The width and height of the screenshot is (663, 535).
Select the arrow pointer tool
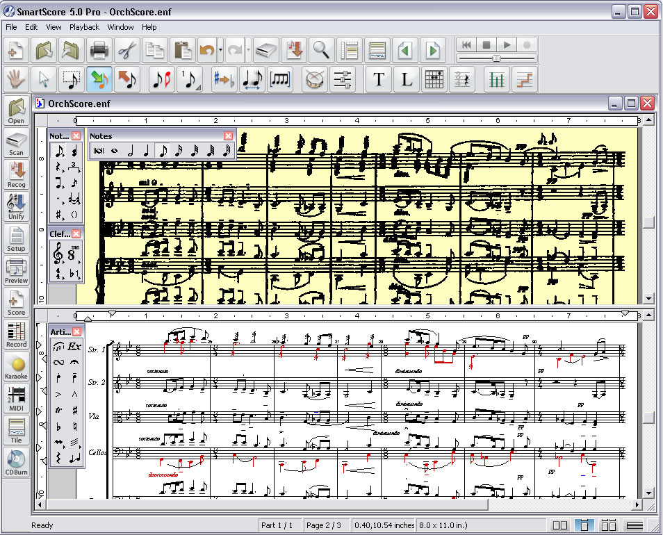pos(44,79)
